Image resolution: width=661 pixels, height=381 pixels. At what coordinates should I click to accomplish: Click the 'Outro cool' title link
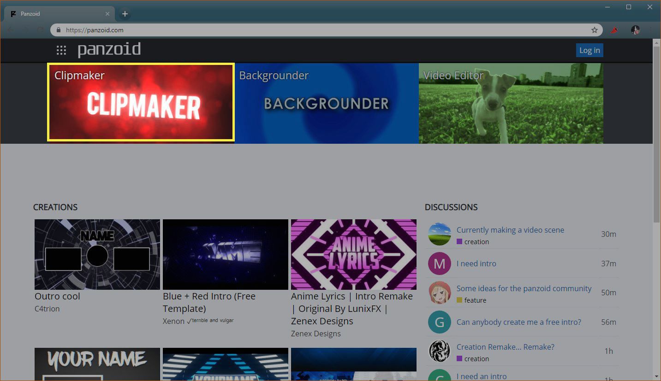tap(57, 296)
